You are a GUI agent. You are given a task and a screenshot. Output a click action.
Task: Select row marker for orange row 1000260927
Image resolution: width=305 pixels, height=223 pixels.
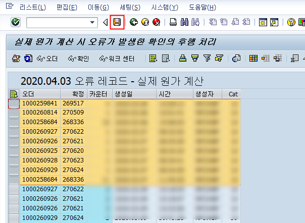(14, 132)
